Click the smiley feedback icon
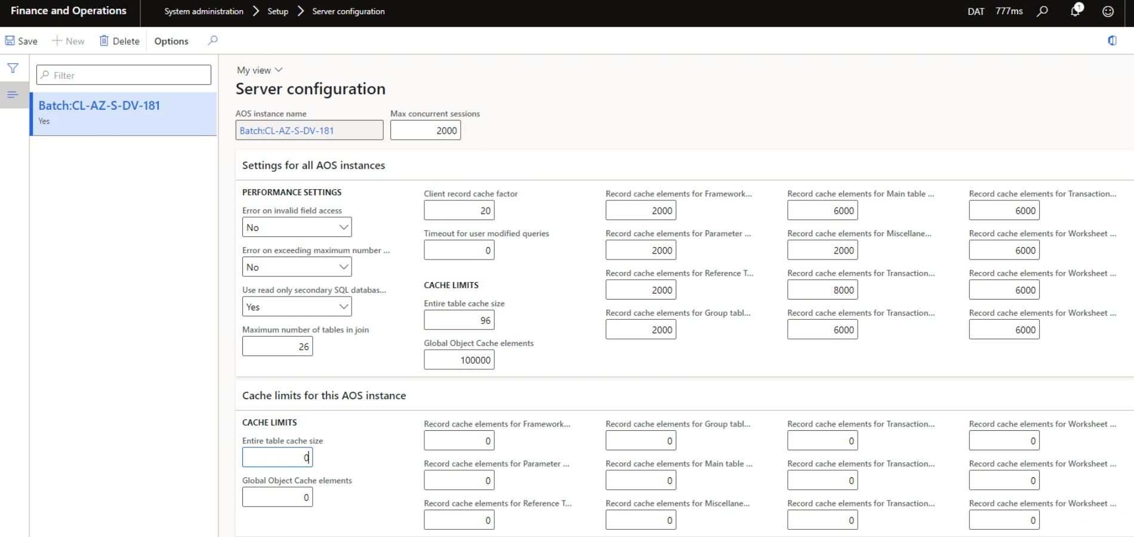 (1108, 11)
